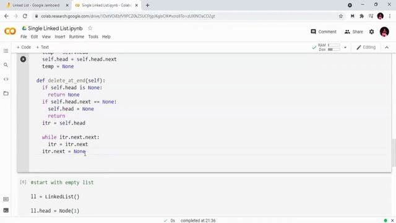Screen dimensions: 396x223
Task: Close the Single Linked List Colab tab
Action: click(136, 5)
